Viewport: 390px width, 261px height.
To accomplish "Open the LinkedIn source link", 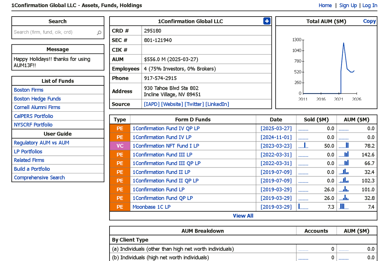I will point(217,104).
